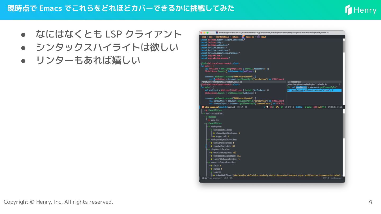Click diamond icon beside resolveProvider
The height and width of the screenshot is (214, 381).
pyautogui.click(x=211, y=146)
